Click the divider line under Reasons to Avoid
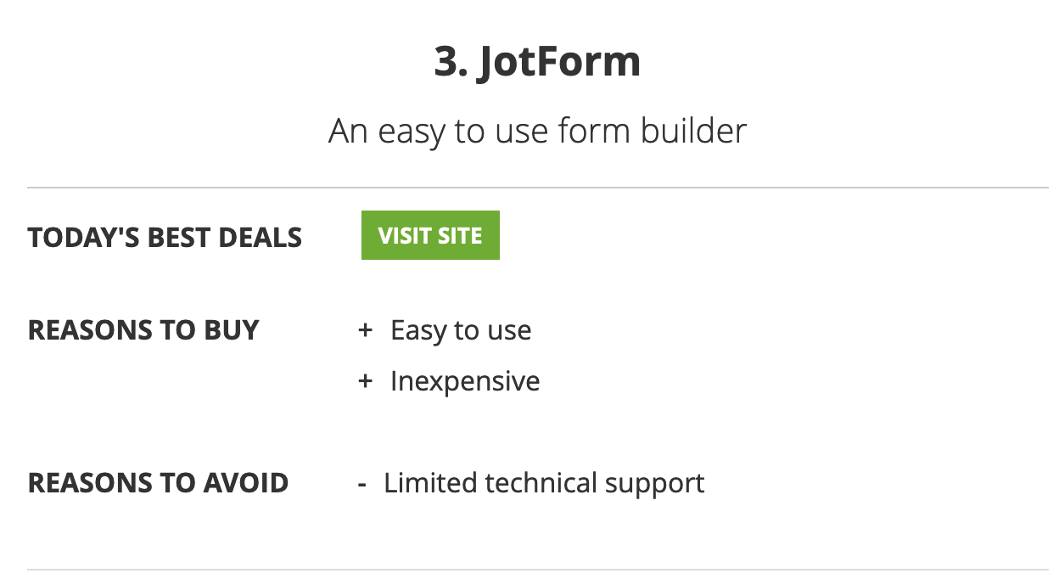 click(538, 570)
